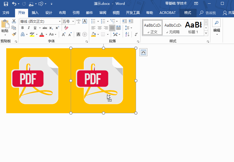Switch to the 插入 (Insert) tab

[x=35, y=13]
